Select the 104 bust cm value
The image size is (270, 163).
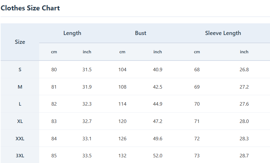tap(122, 70)
